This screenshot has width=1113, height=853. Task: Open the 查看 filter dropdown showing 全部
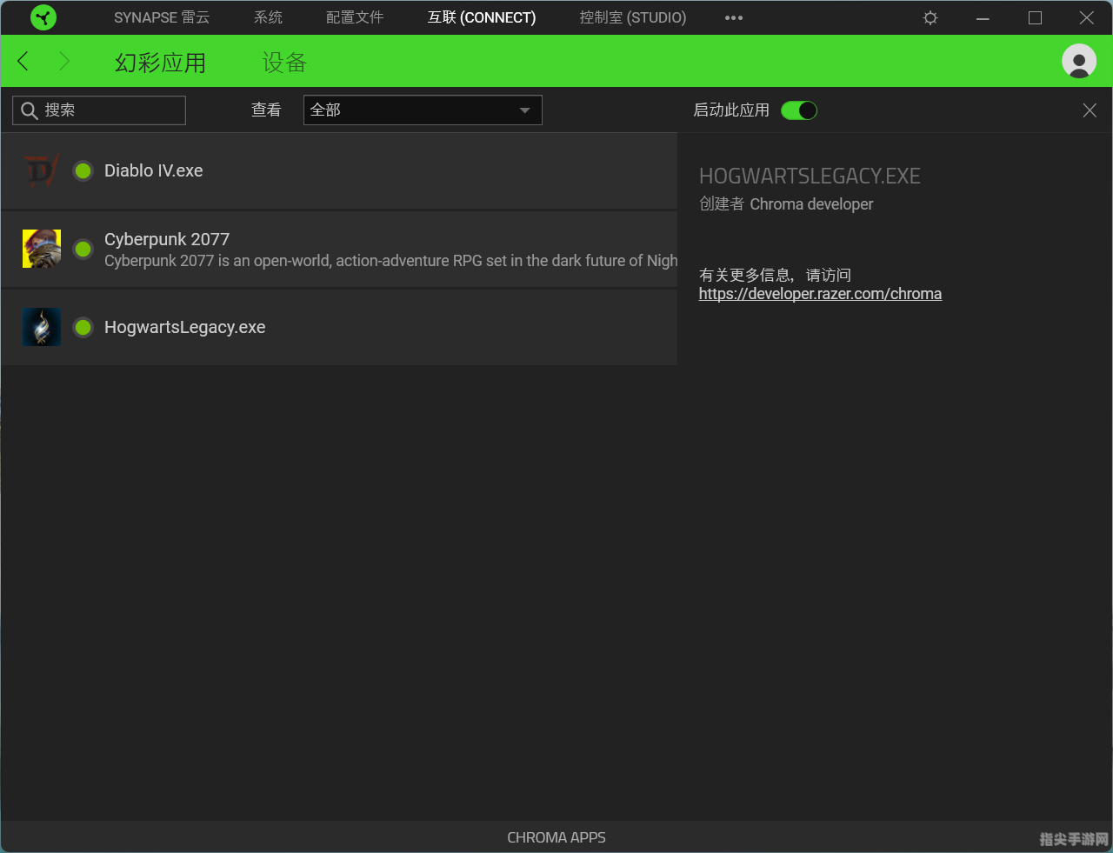(x=423, y=110)
